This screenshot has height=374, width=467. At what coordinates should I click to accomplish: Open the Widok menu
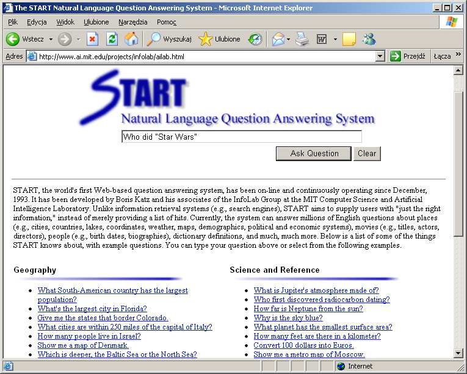click(65, 22)
